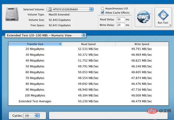Click the Run Test stopwatch icon
The image size is (174, 120).
pos(163,15)
